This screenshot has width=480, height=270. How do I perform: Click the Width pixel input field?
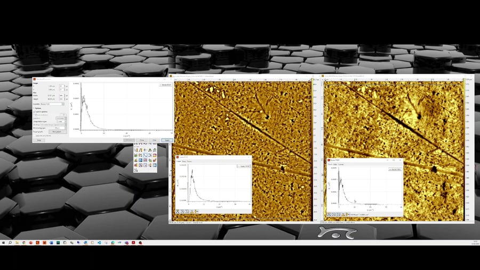(62, 96)
